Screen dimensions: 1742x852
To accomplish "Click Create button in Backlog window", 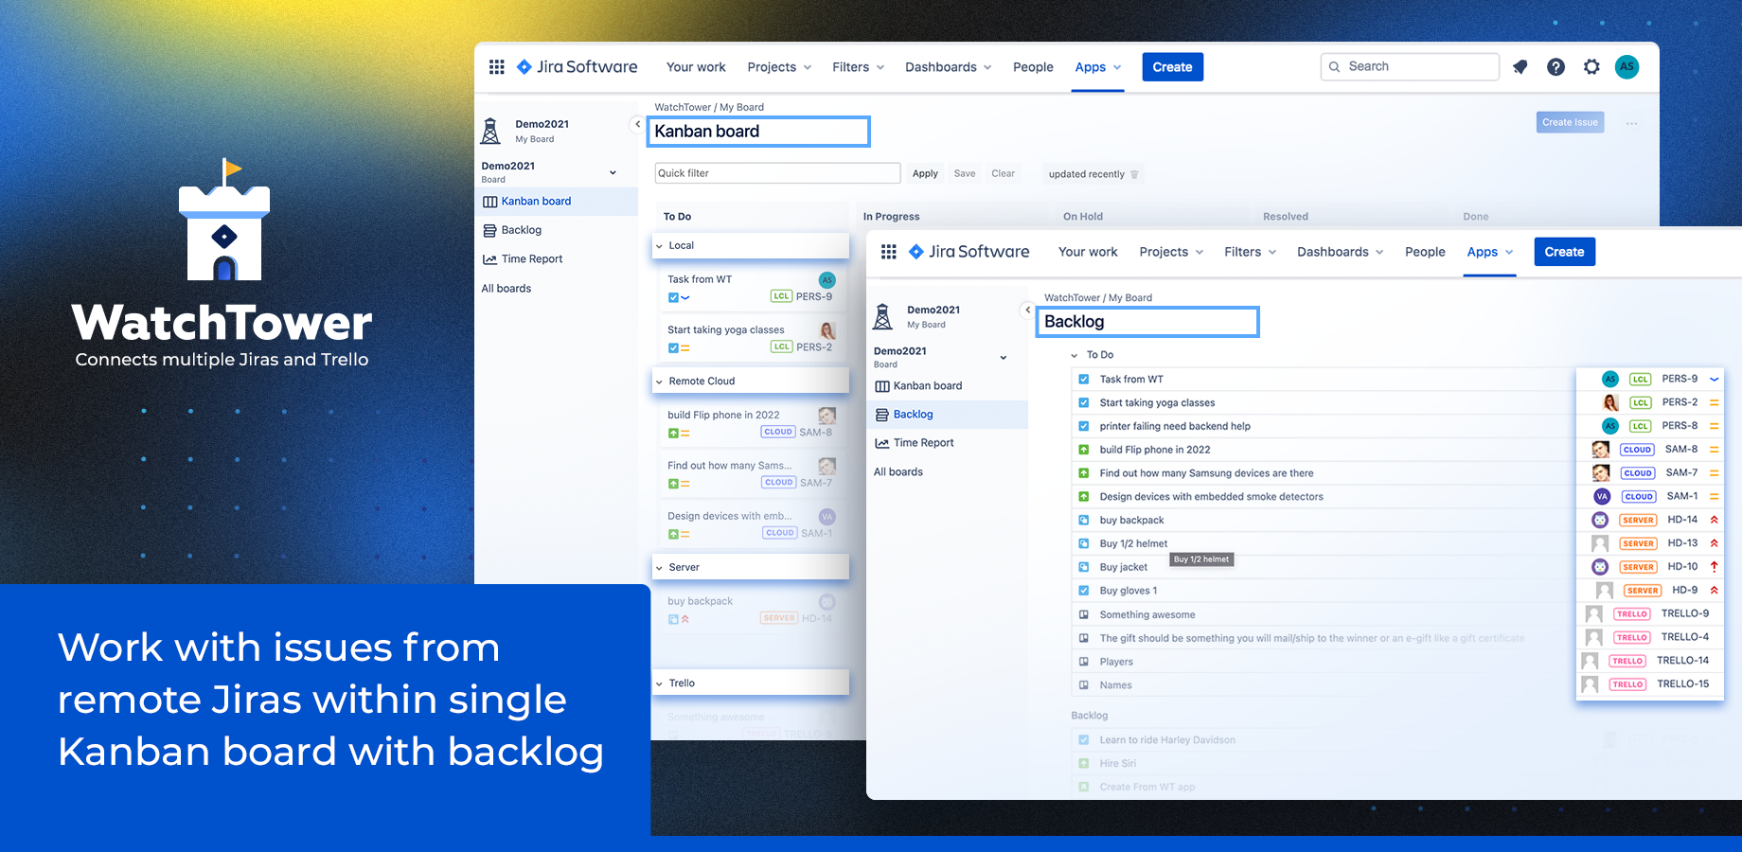I will (x=1564, y=252).
